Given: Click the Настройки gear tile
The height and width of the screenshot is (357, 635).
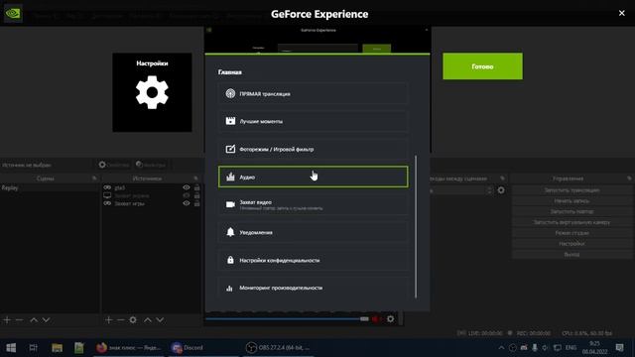Looking at the screenshot, I should pyautogui.click(x=152, y=92).
